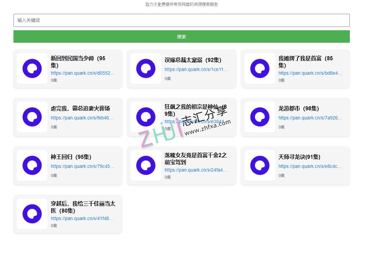Click the Quark icon for 神王回归

(32, 165)
